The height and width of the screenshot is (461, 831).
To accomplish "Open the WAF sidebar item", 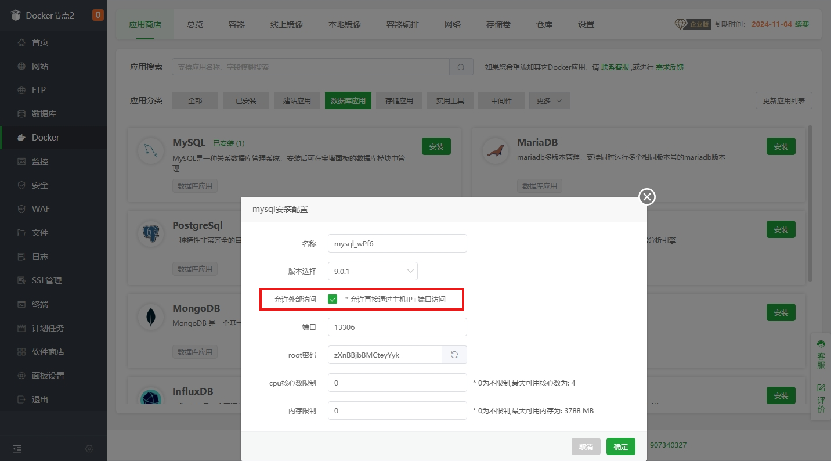I will 53,209.
